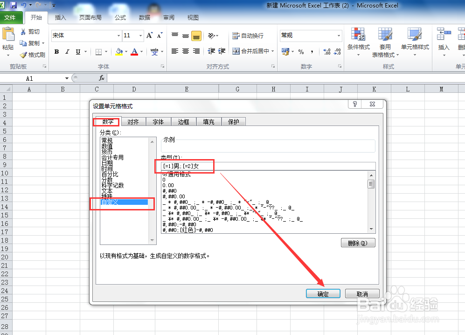Toggle 自动换行 wrap text
The height and width of the screenshot is (335, 465).
248,35
